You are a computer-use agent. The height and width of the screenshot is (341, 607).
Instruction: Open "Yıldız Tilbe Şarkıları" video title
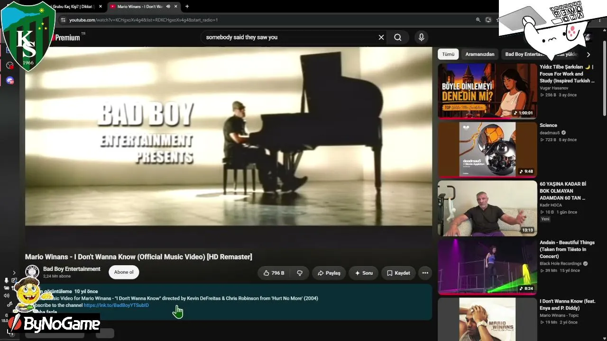pyautogui.click(x=567, y=74)
